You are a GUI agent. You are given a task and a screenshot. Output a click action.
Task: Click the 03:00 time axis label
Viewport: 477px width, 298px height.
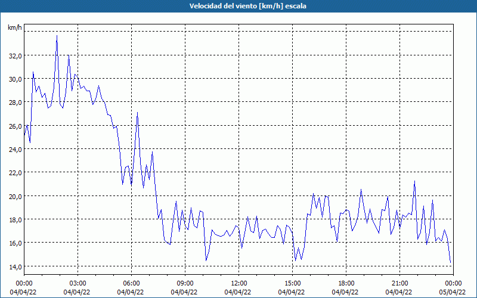coord(78,284)
